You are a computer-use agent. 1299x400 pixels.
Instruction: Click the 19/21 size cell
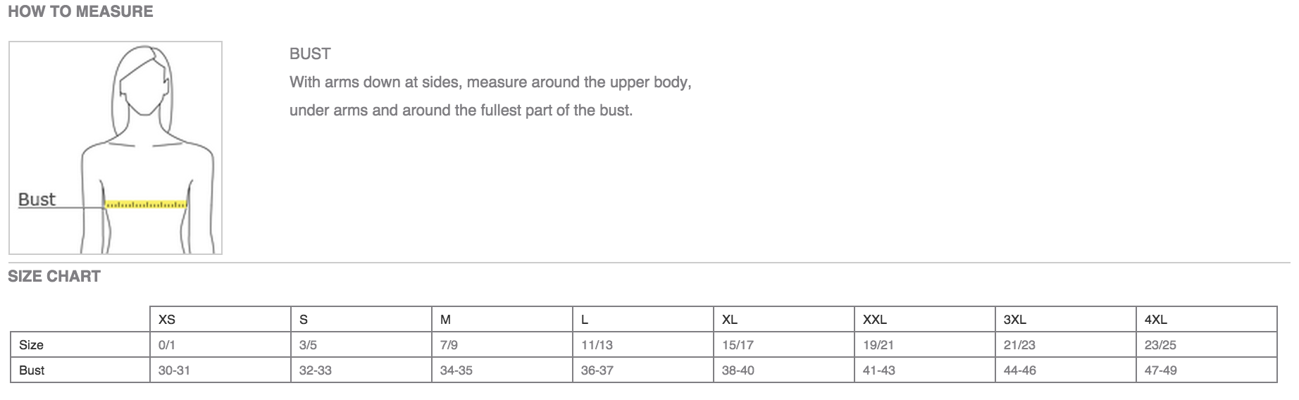(878, 345)
